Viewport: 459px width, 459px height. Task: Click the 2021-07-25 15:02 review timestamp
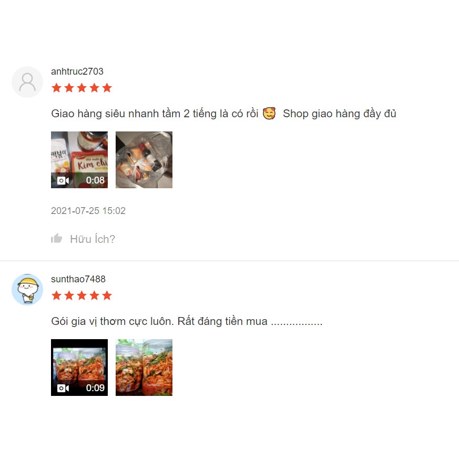pyautogui.click(x=88, y=211)
